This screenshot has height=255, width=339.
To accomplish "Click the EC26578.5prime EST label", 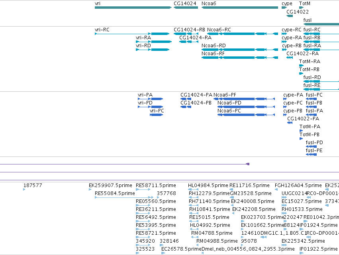I will pyautogui.click(x=181, y=249).
